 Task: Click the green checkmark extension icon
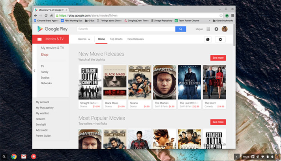(x=227, y=16)
